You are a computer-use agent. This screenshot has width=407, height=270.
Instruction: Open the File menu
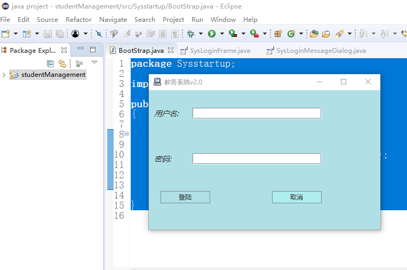coord(5,20)
